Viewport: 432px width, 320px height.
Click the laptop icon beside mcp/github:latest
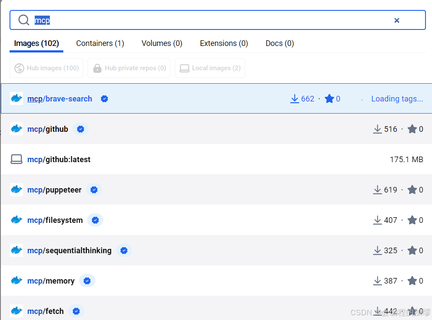pos(16,159)
